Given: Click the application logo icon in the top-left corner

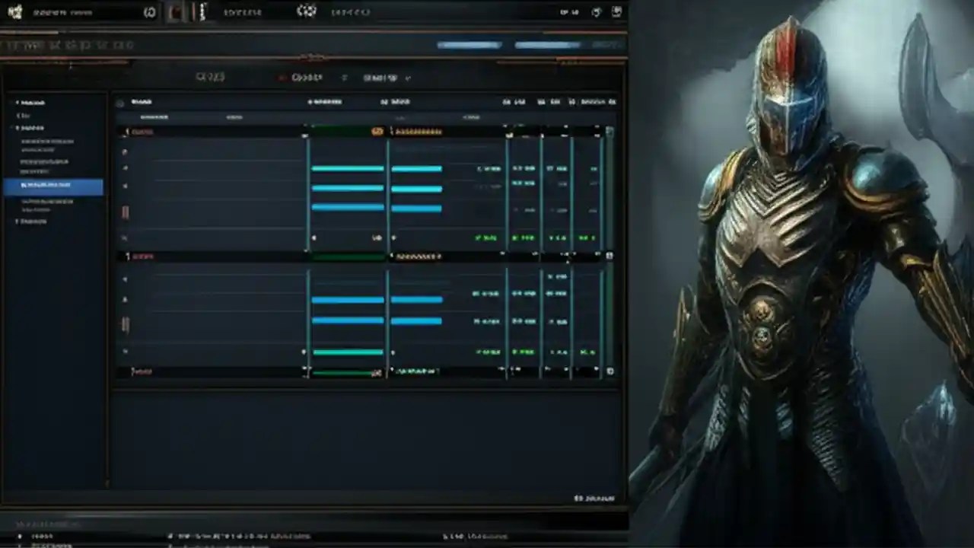Looking at the screenshot, I should [x=14, y=11].
